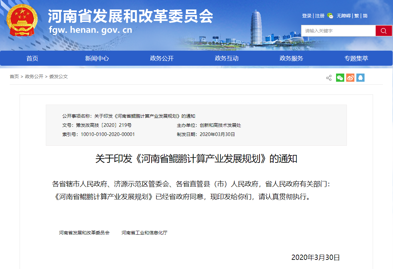Click the 无障碍 accessibility link
The height and width of the screenshot is (269, 393).
point(344,16)
